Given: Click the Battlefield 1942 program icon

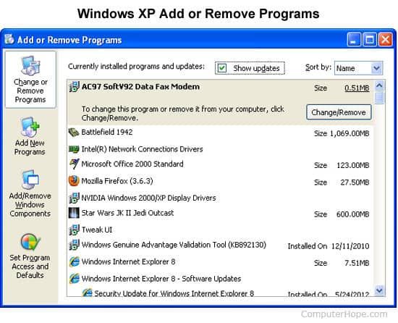Looking at the screenshot, I should click(74, 133).
